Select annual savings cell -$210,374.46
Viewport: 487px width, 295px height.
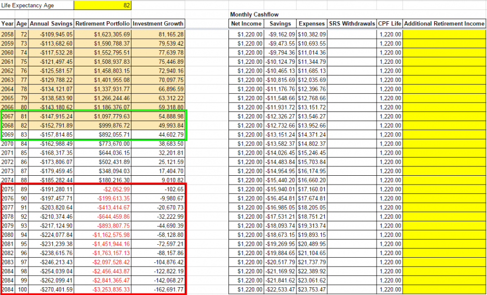(51, 217)
